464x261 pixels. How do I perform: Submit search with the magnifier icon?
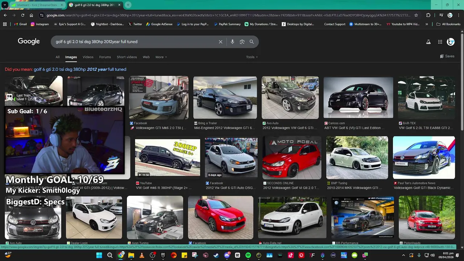[x=252, y=42]
